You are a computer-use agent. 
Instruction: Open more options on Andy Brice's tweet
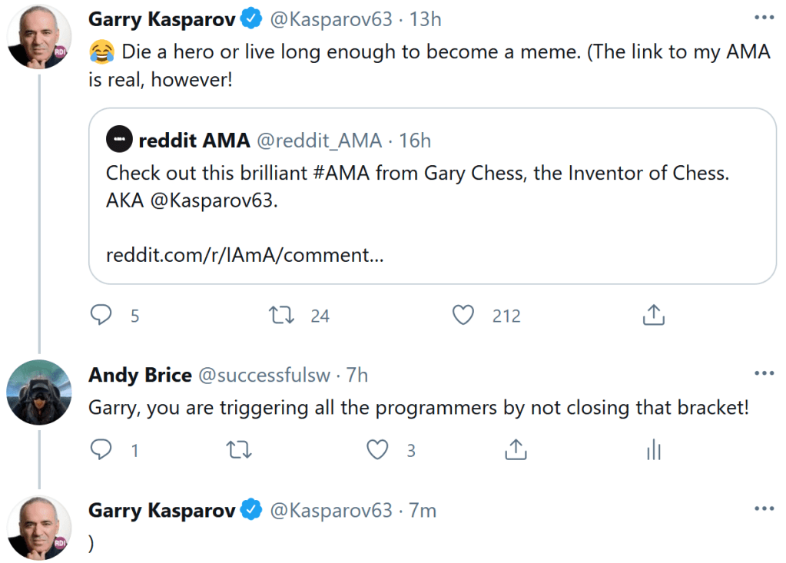point(764,374)
